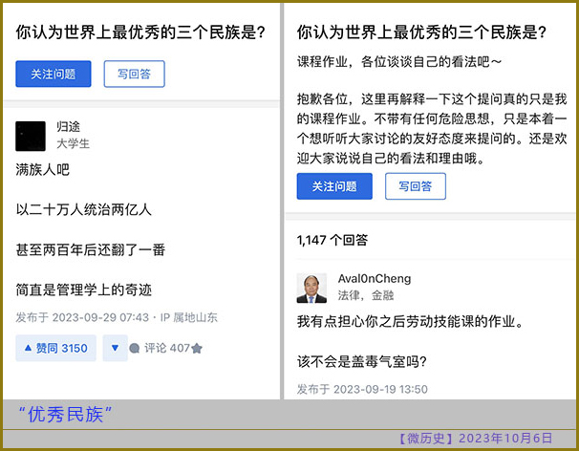This screenshot has width=579, height=451.
Task: Open Aval0nCheng user profile name
Action: pos(375,278)
